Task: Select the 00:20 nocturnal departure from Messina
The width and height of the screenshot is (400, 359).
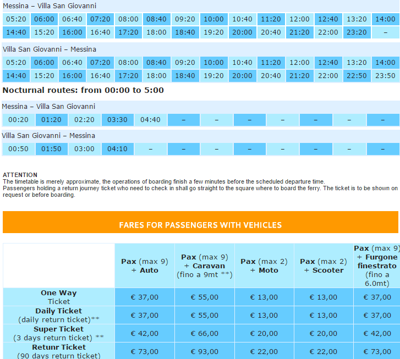Action: pos(19,120)
